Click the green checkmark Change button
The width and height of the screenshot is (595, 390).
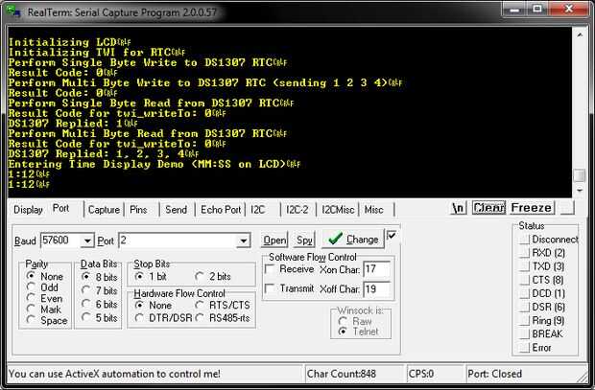tap(353, 240)
